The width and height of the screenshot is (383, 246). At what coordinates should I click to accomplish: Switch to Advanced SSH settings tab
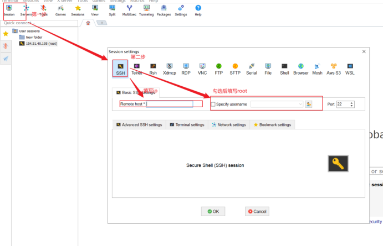tap(139, 125)
